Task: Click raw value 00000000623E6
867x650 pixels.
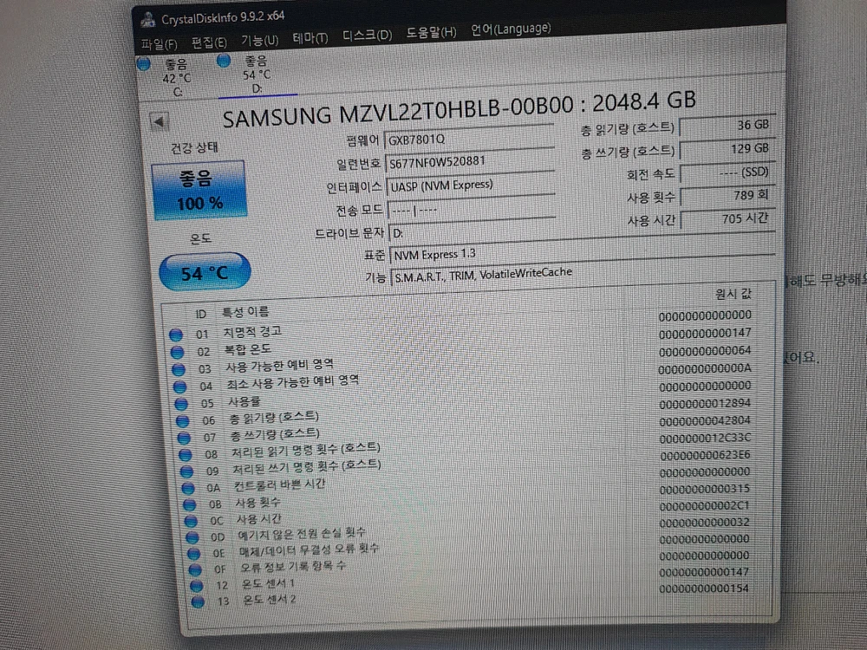Action: click(705, 455)
